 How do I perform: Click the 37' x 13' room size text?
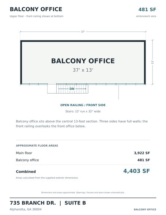pos(83,70)
